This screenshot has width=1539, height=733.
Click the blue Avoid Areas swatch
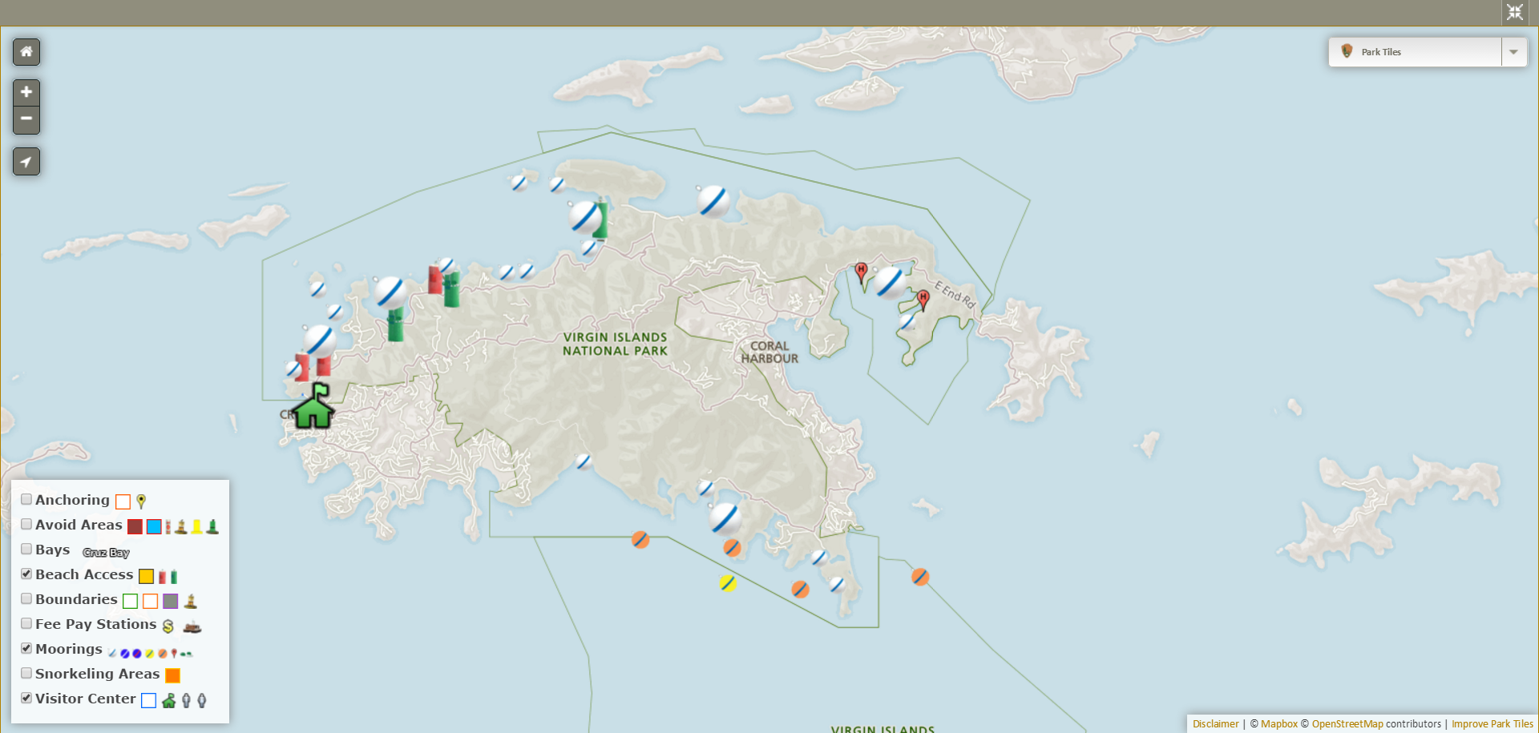(154, 526)
